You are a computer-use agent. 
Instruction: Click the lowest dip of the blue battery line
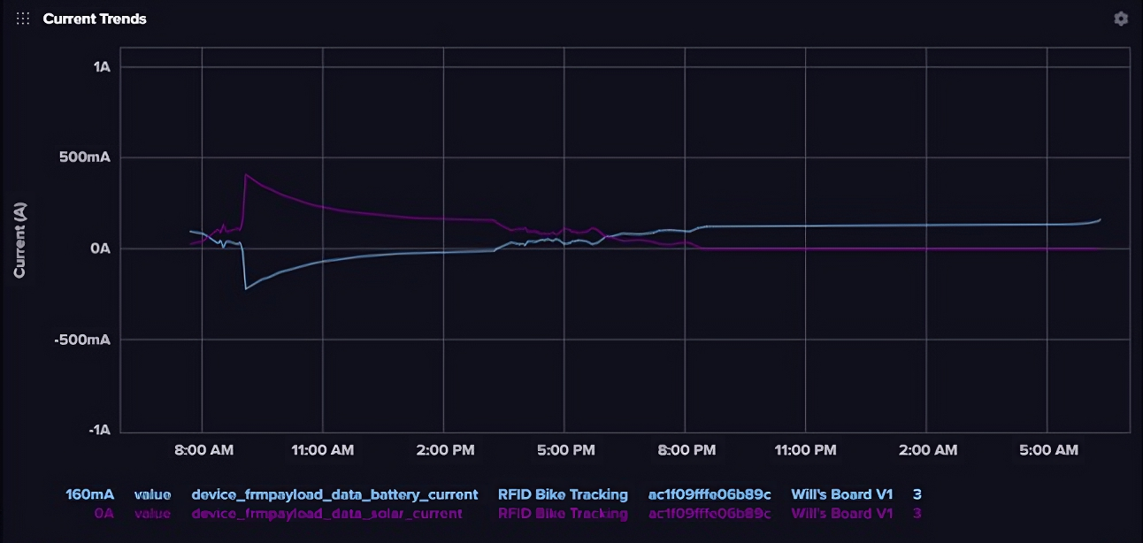(x=246, y=289)
